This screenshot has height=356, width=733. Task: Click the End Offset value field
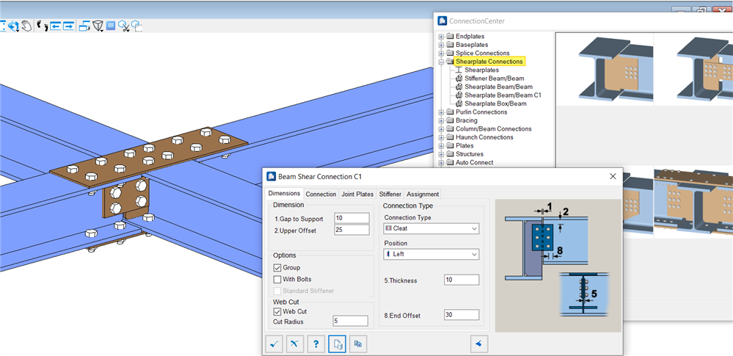(461, 315)
